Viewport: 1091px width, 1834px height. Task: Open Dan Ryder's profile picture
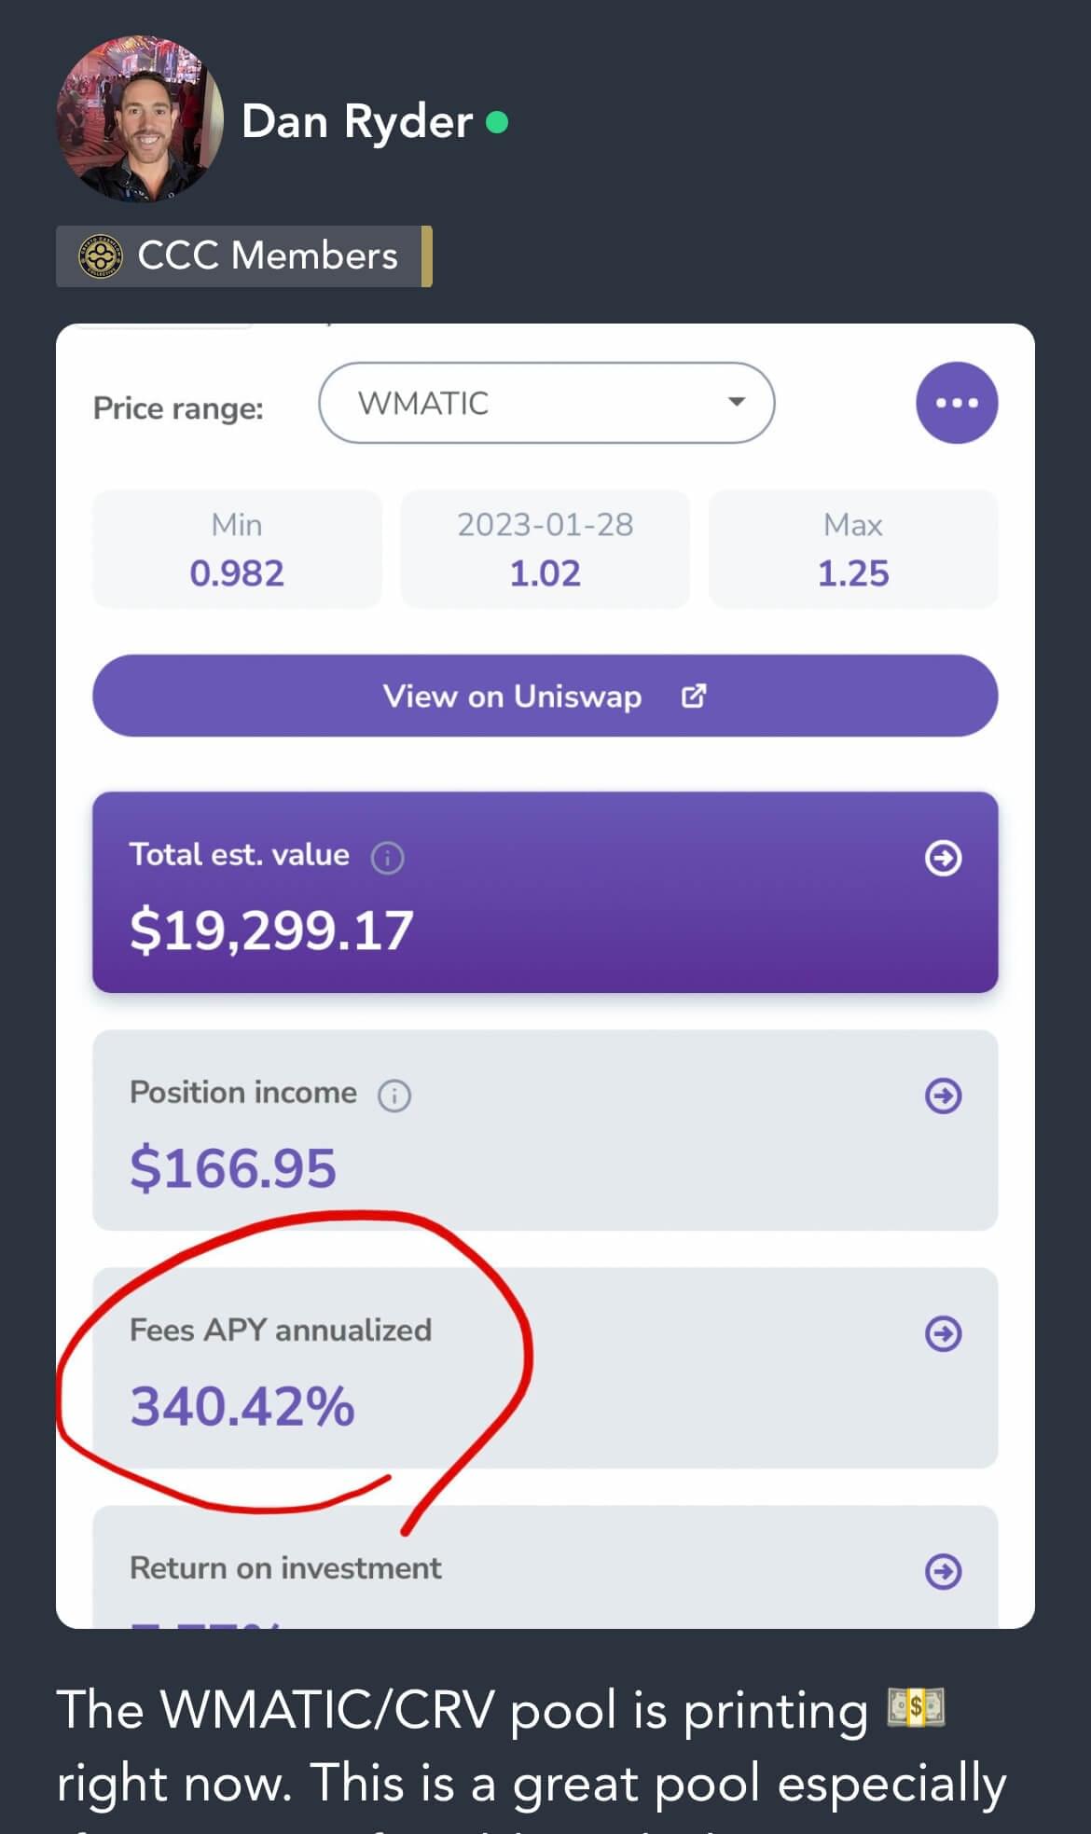pos(140,119)
